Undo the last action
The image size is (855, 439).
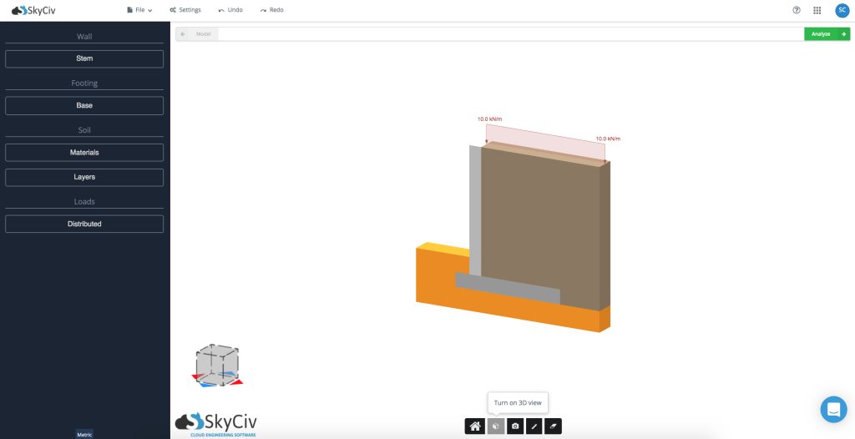(230, 10)
